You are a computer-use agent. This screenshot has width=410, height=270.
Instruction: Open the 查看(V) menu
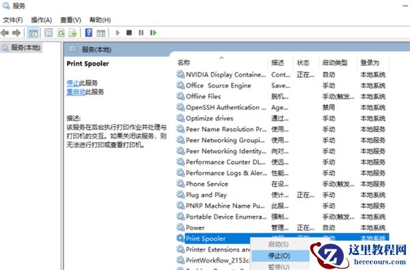70,20
